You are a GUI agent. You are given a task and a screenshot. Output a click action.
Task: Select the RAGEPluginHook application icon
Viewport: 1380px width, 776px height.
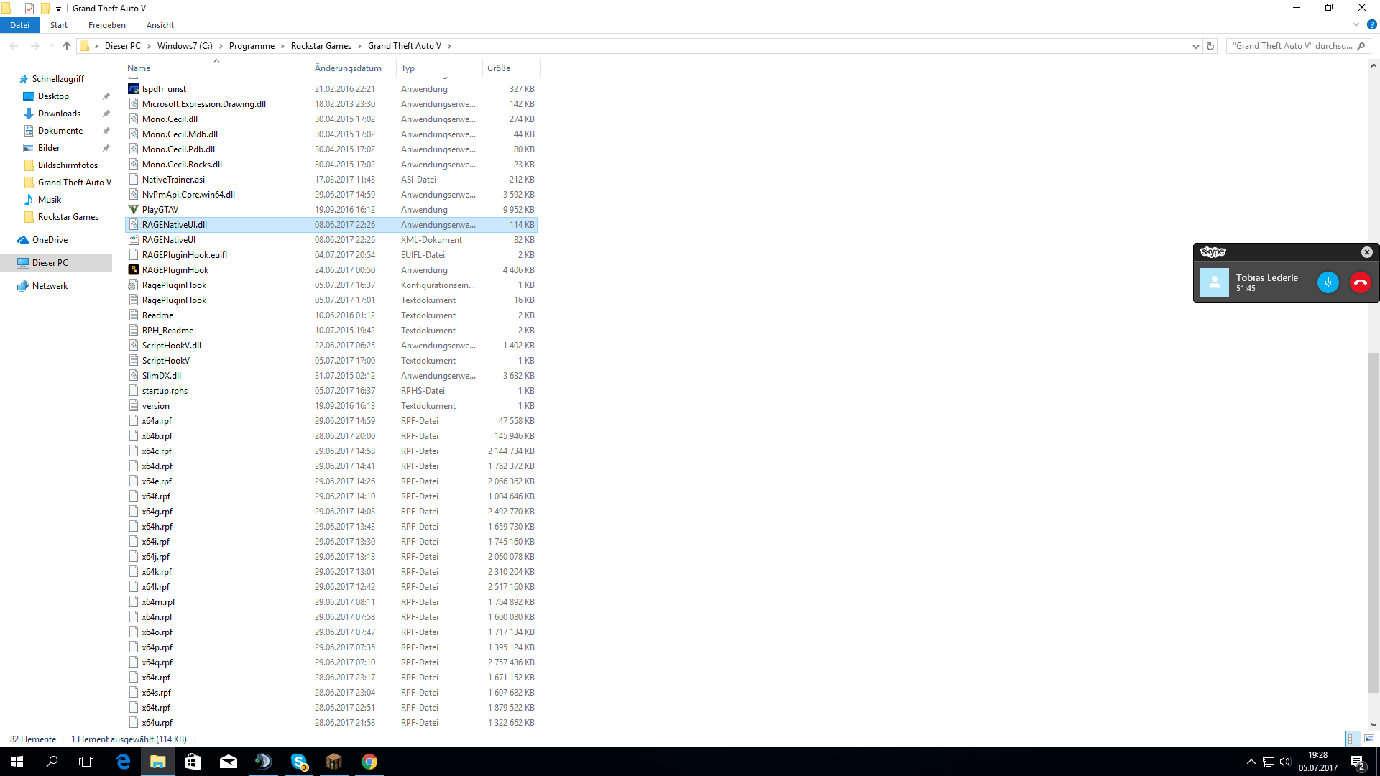[x=134, y=270]
